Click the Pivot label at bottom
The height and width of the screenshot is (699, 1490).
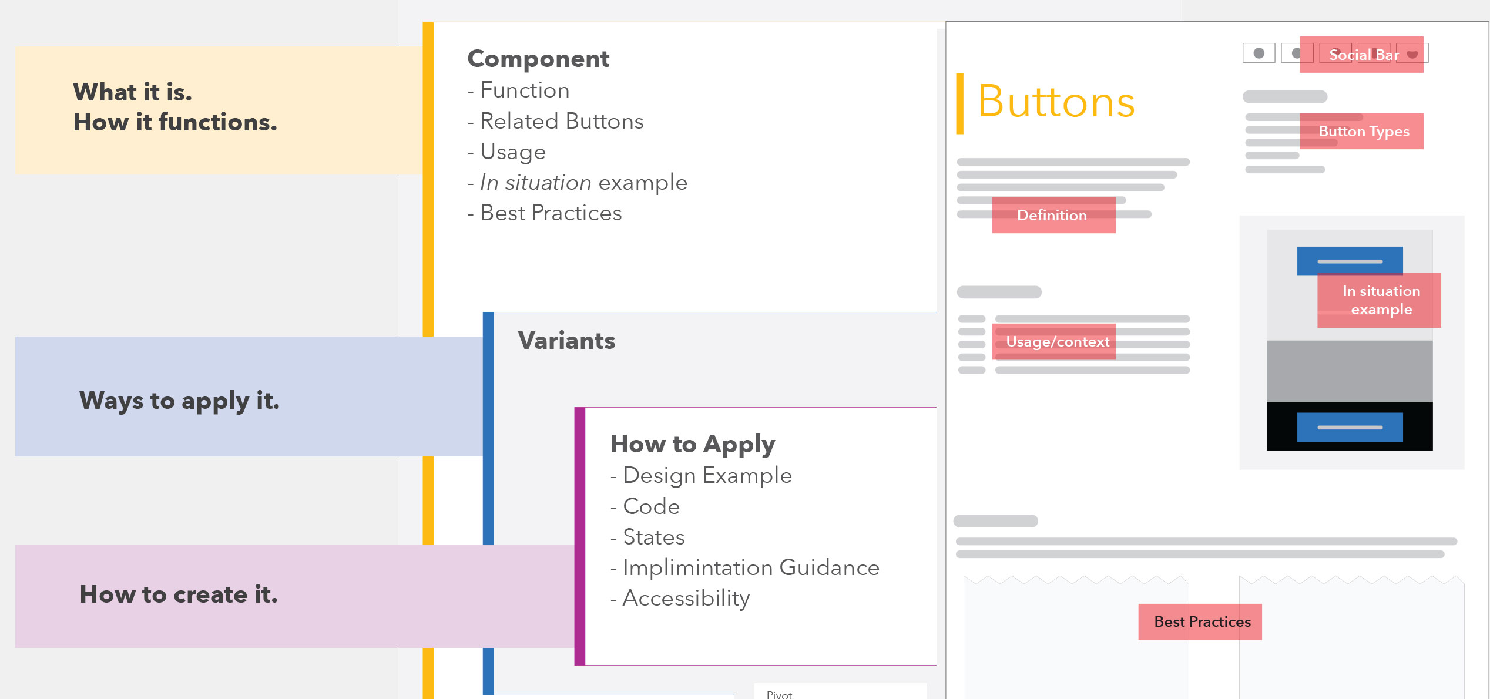tap(779, 694)
